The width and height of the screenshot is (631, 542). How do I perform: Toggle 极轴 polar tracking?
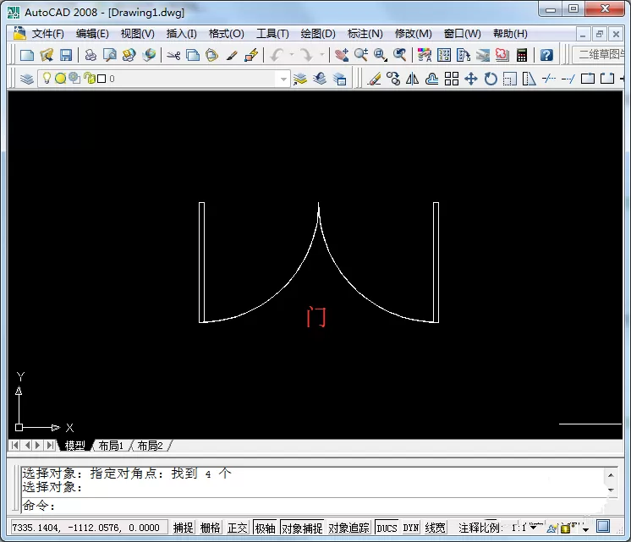point(266,528)
